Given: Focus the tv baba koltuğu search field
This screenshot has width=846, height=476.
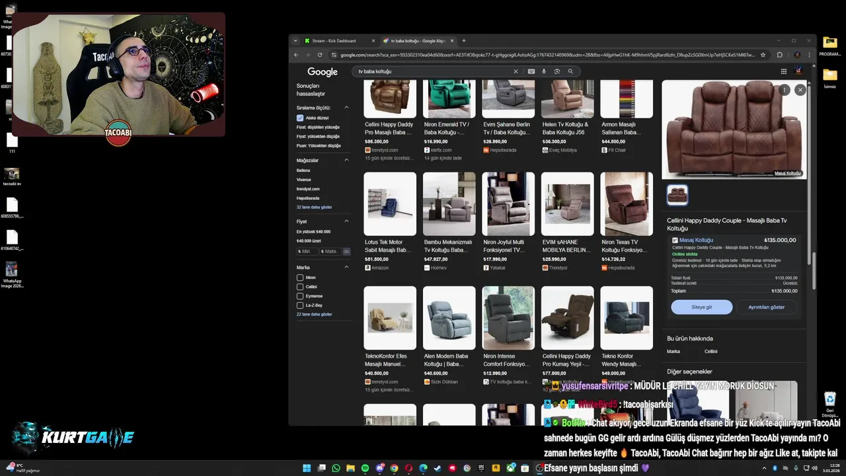Looking at the screenshot, I should point(434,71).
